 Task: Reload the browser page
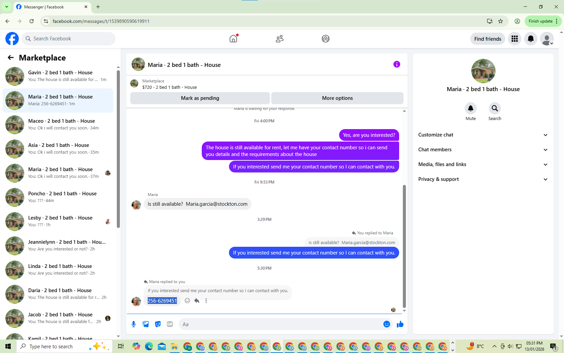tap(32, 21)
